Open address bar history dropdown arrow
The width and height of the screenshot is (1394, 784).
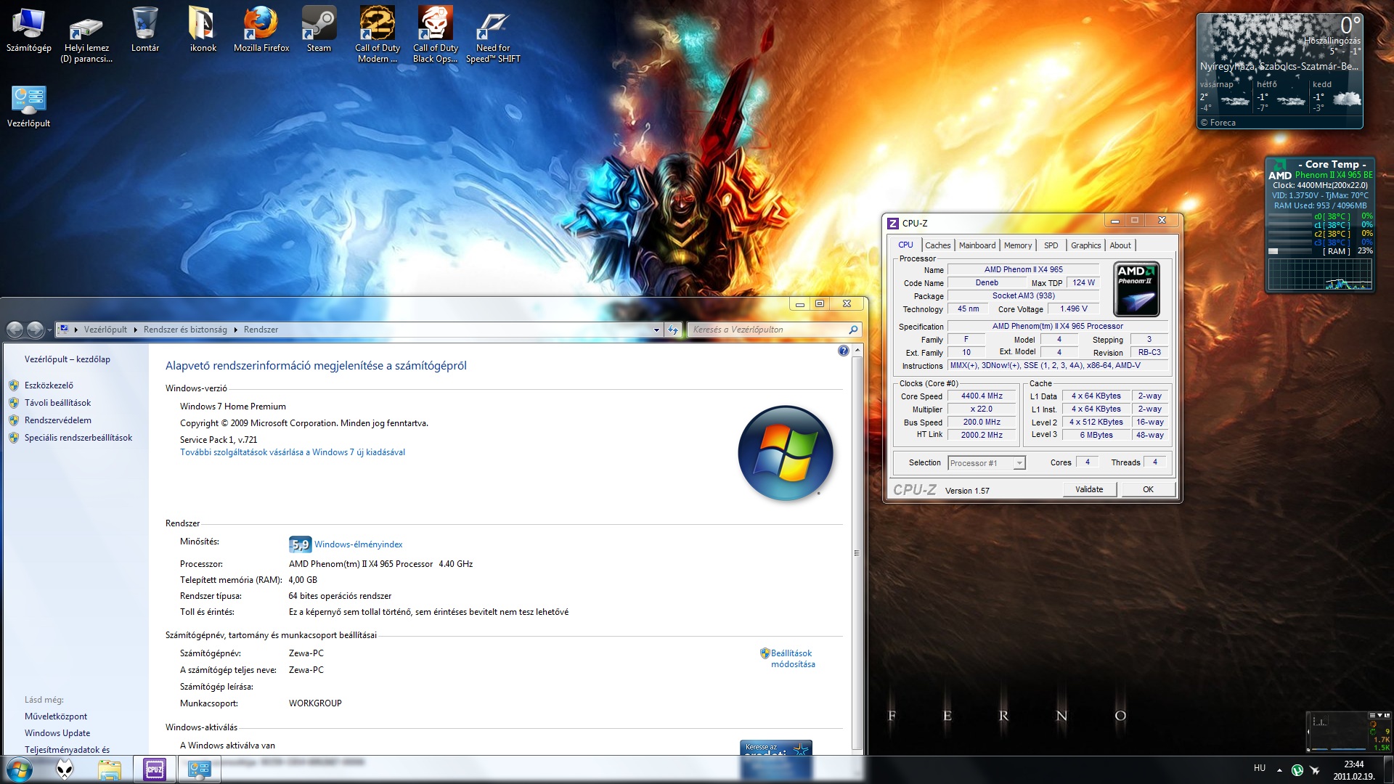(656, 330)
